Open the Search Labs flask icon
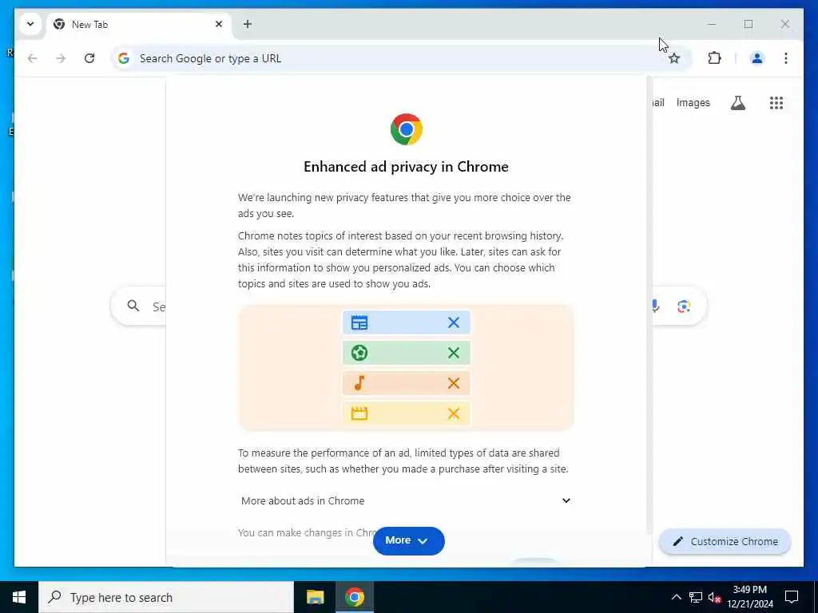818x613 pixels. (737, 103)
